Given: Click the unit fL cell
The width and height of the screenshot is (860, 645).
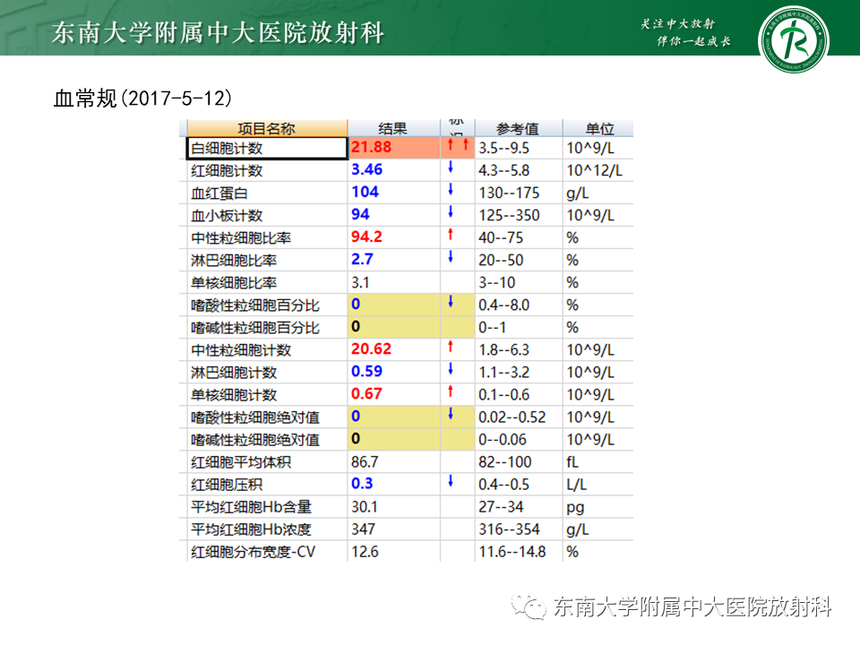Looking at the screenshot, I should pyautogui.click(x=572, y=462).
